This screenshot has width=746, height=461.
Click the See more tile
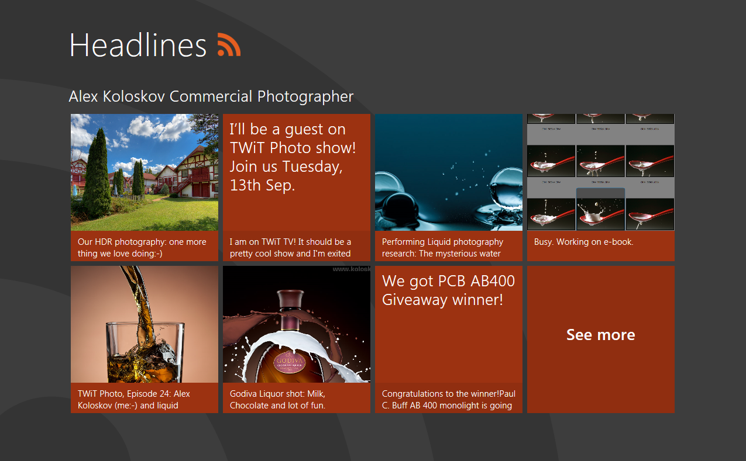point(601,339)
